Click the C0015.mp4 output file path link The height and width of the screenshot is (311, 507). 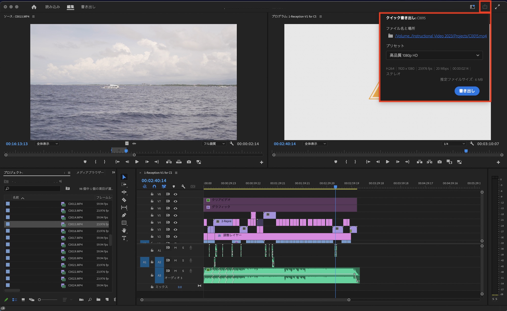[441, 36]
